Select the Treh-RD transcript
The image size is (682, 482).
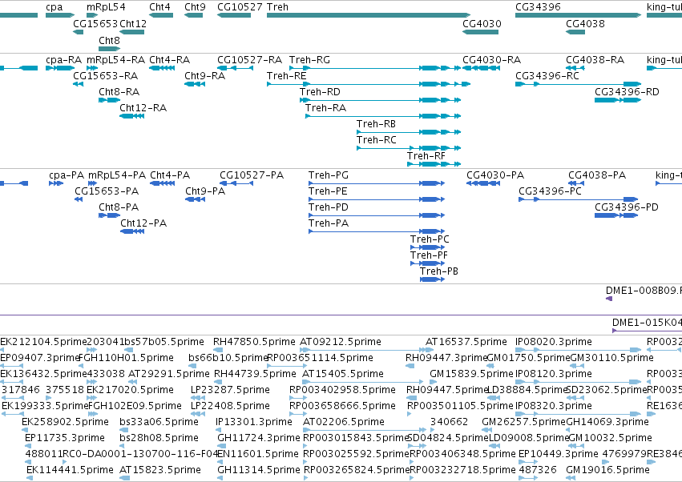(x=380, y=100)
